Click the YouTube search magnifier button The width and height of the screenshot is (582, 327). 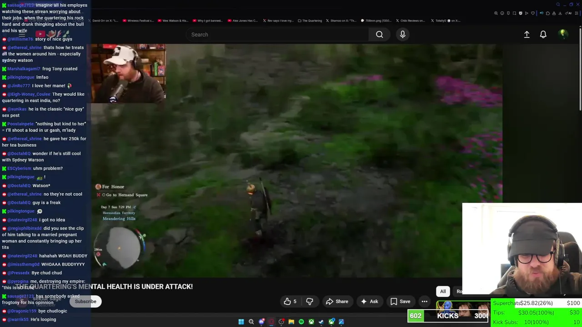pyautogui.click(x=379, y=35)
